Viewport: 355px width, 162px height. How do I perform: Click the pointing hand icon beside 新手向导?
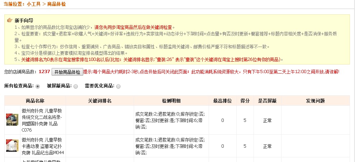[9, 20]
